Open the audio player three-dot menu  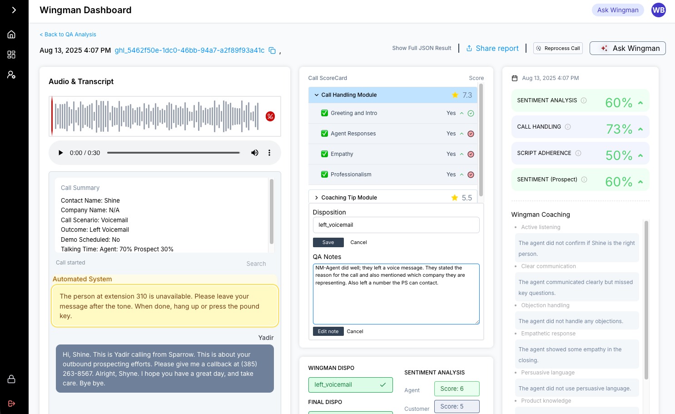tap(269, 153)
